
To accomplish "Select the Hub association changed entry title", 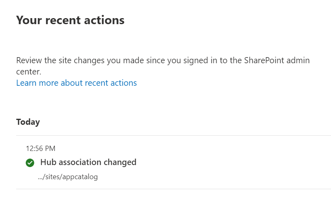I will [x=88, y=162].
